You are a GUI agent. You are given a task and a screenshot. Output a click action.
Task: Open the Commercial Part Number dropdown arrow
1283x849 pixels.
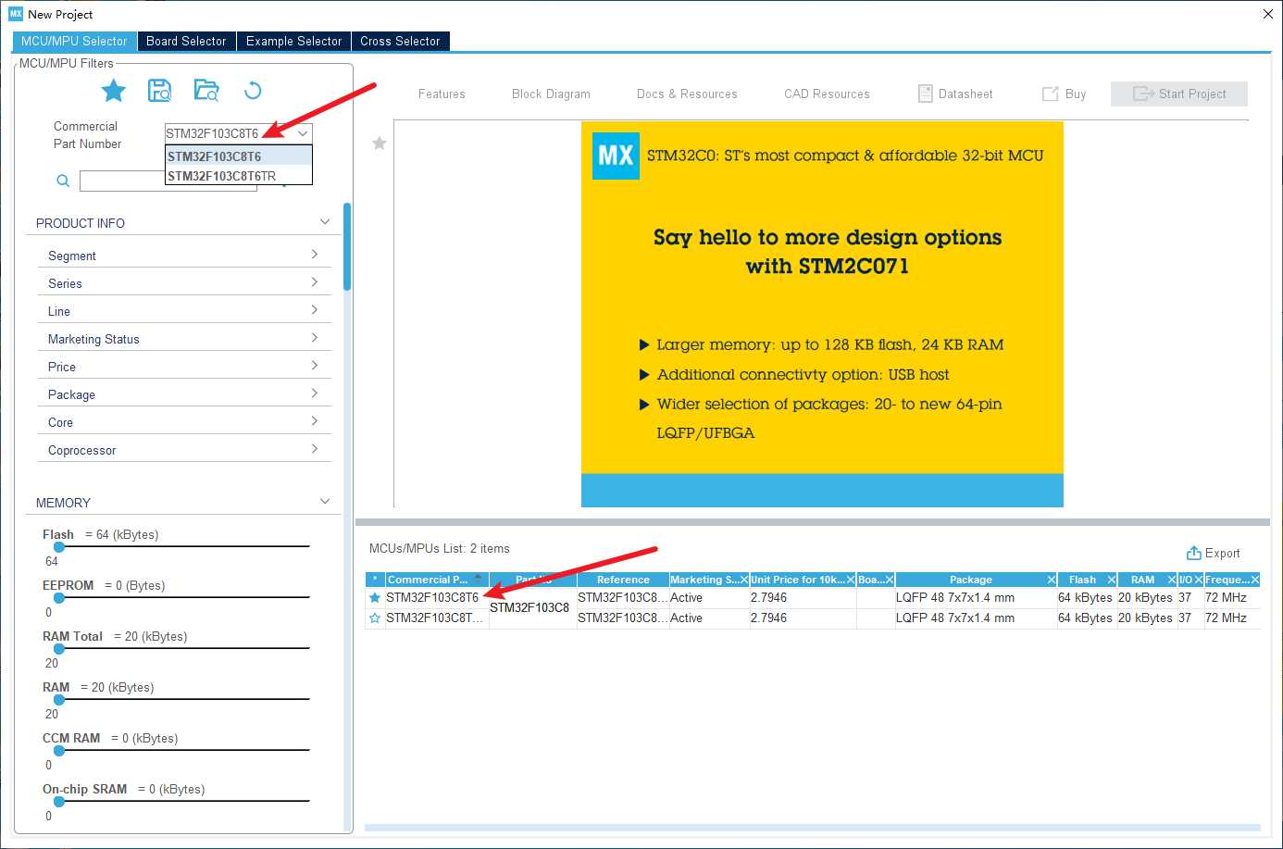(x=303, y=134)
